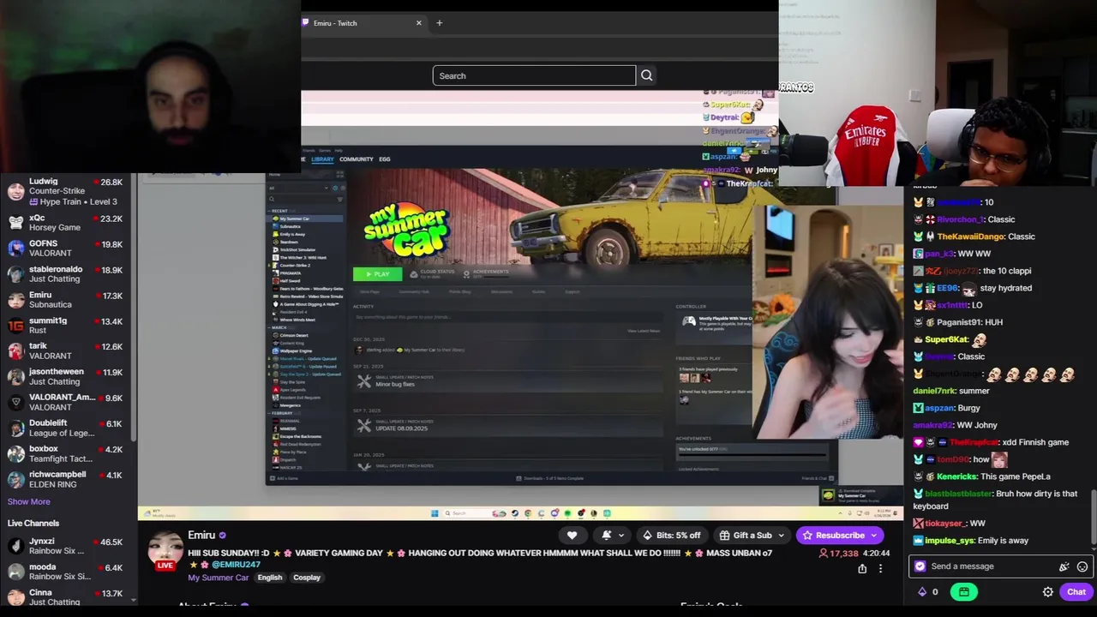Screen dimensions: 1097x617
Task: Open a new browser tab with plus
Action: pos(439,23)
